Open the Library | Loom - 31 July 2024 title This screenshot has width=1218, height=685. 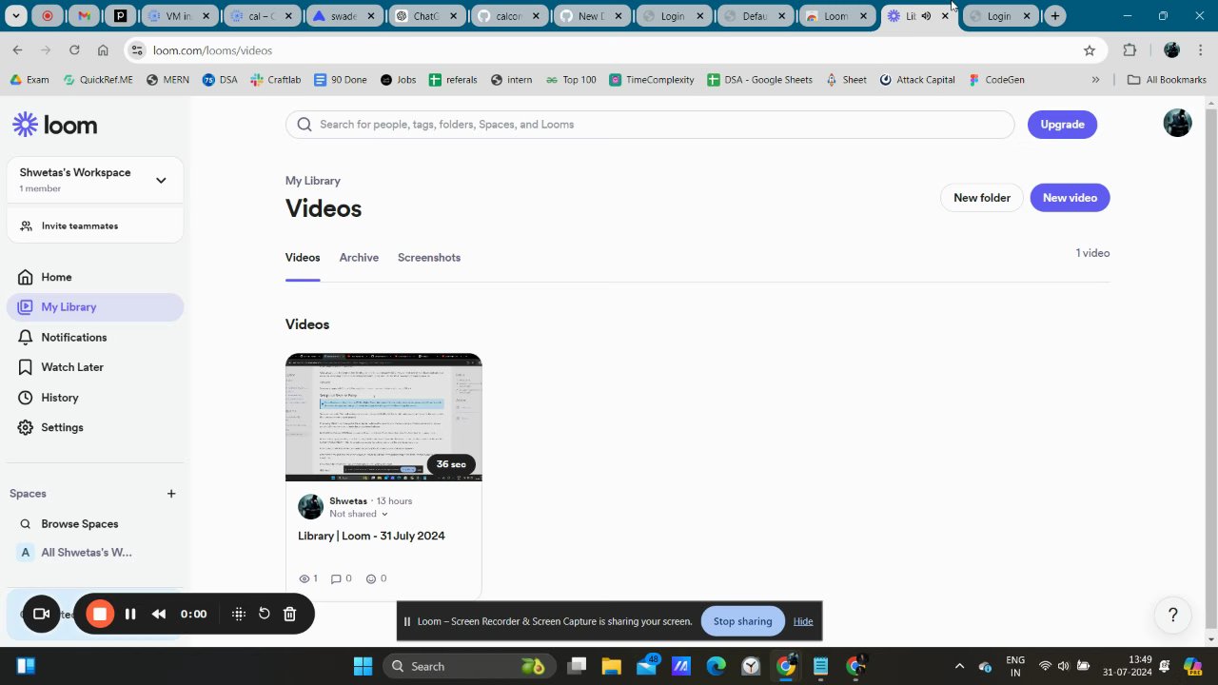(371, 536)
